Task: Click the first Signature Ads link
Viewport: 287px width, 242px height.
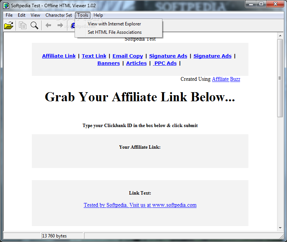Action: point(168,56)
